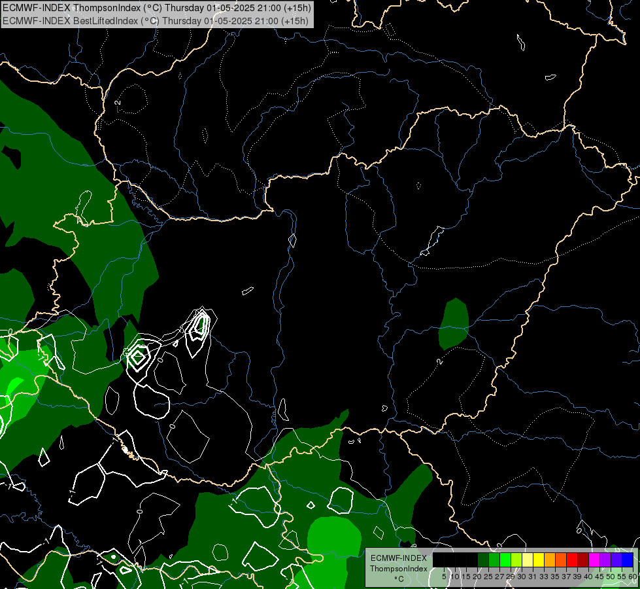The width and height of the screenshot is (640, 589).
Task: Click the legend tick label 33
Action: click(544, 577)
